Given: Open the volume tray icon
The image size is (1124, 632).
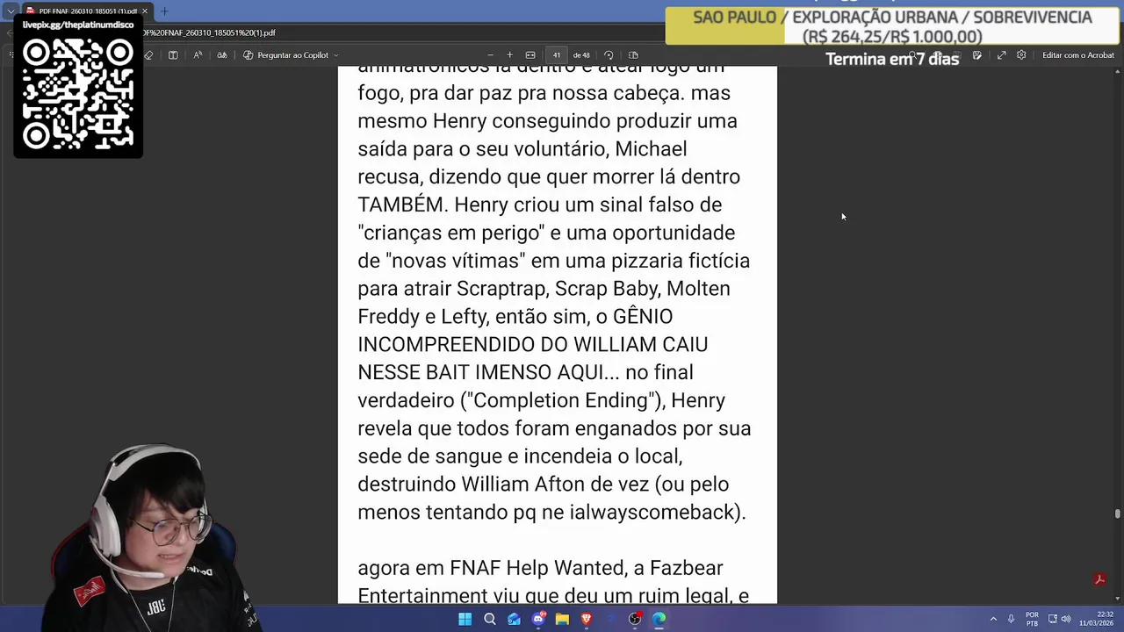Looking at the screenshot, I should pyautogui.click(x=1065, y=619).
